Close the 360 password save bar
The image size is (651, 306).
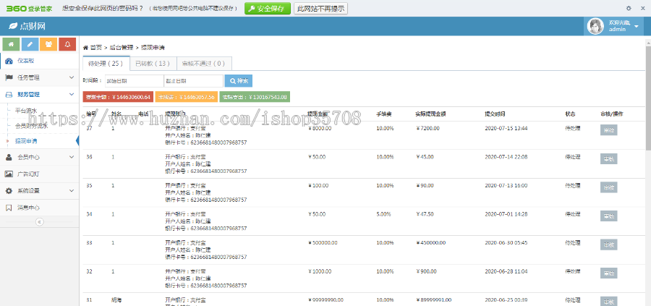643,8
